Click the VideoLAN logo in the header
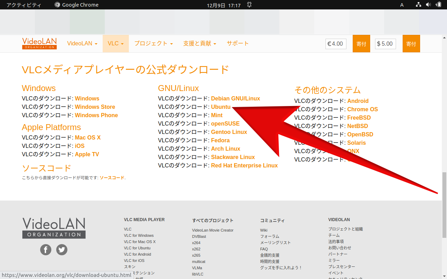 tap(39, 43)
